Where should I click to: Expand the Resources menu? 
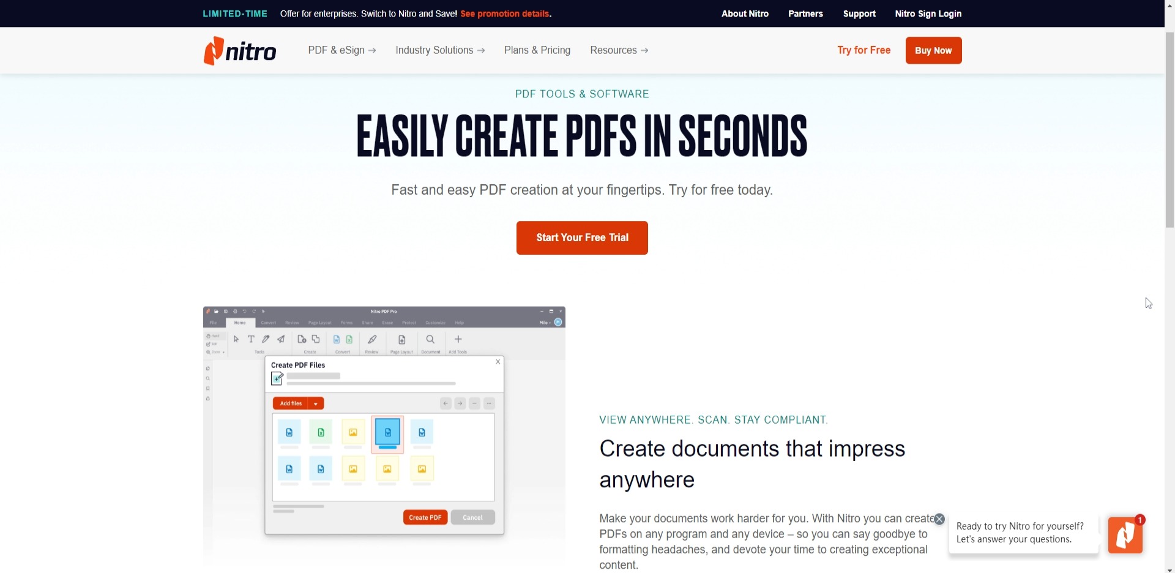(619, 50)
